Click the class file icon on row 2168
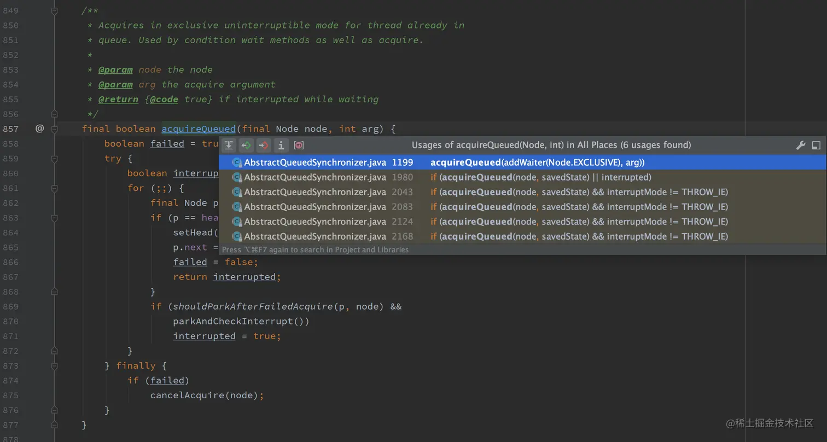Viewport: 827px width, 442px height. [x=237, y=236]
